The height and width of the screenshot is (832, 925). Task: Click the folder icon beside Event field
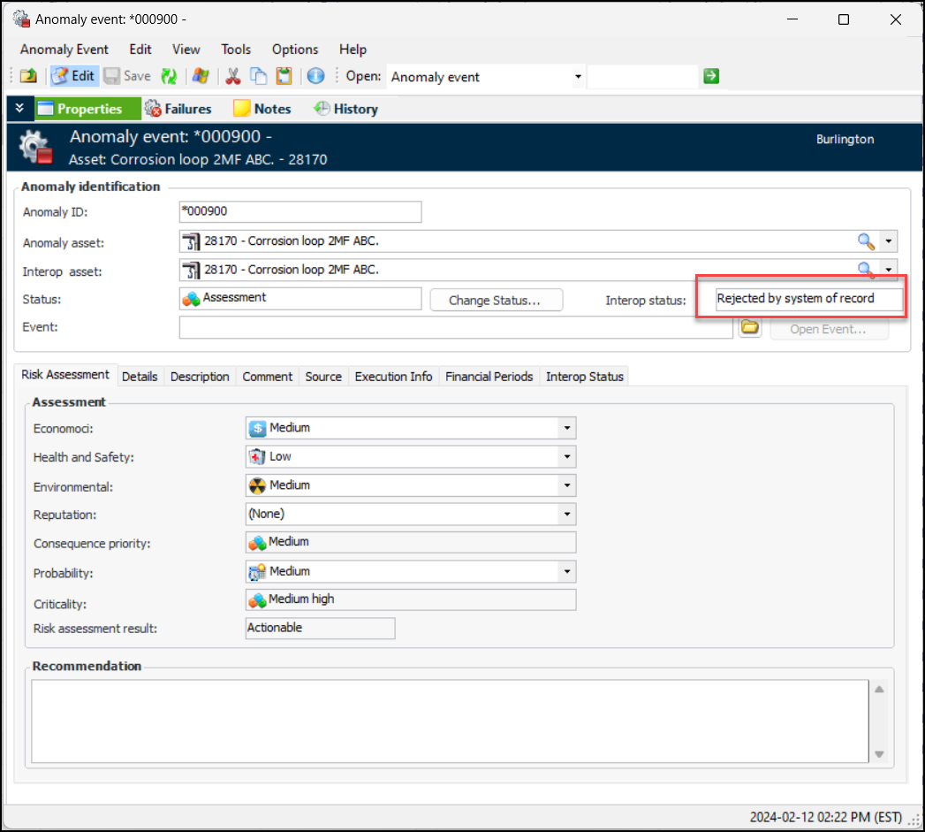750,328
